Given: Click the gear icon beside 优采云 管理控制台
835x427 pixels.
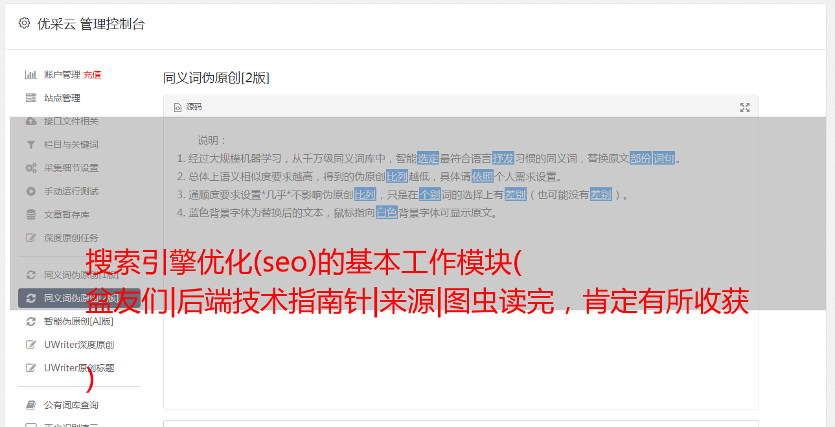Looking at the screenshot, I should click(24, 23).
